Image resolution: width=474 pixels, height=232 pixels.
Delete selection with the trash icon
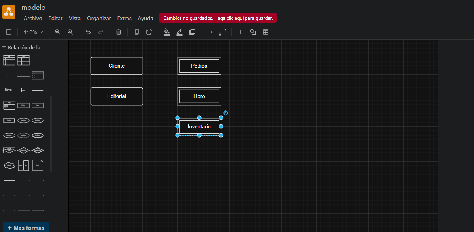point(119,32)
